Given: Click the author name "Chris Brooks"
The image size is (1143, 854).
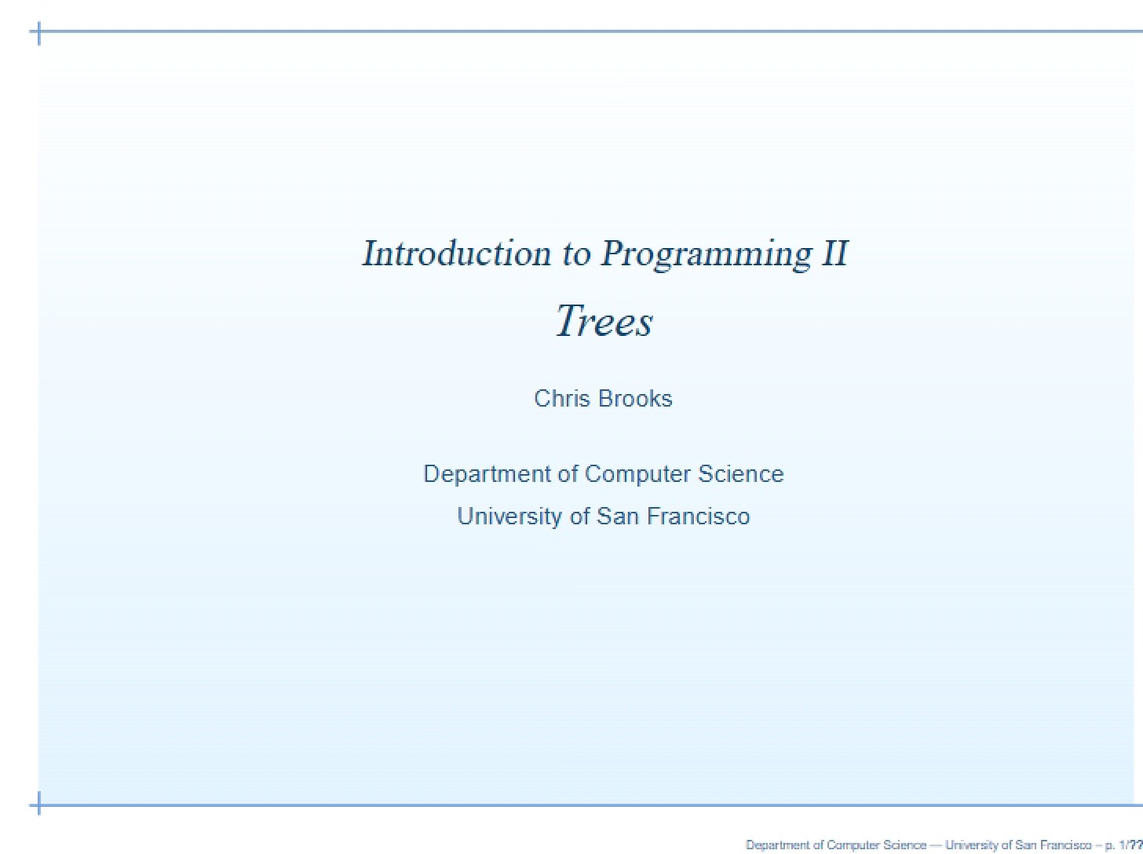Looking at the screenshot, I should [x=603, y=399].
